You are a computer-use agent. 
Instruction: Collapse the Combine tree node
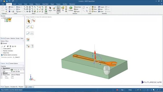2,18
